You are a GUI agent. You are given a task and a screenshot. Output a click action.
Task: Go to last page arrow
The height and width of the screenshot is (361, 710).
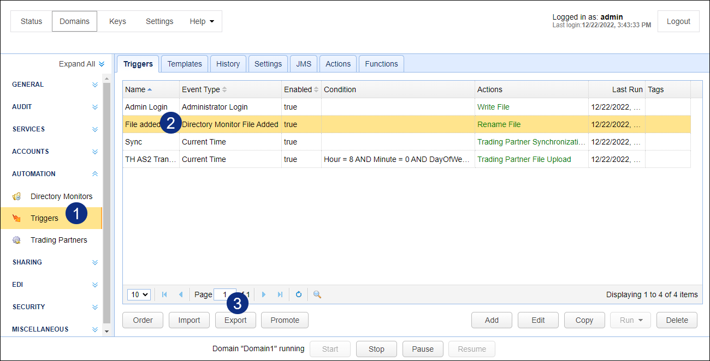pyautogui.click(x=280, y=294)
